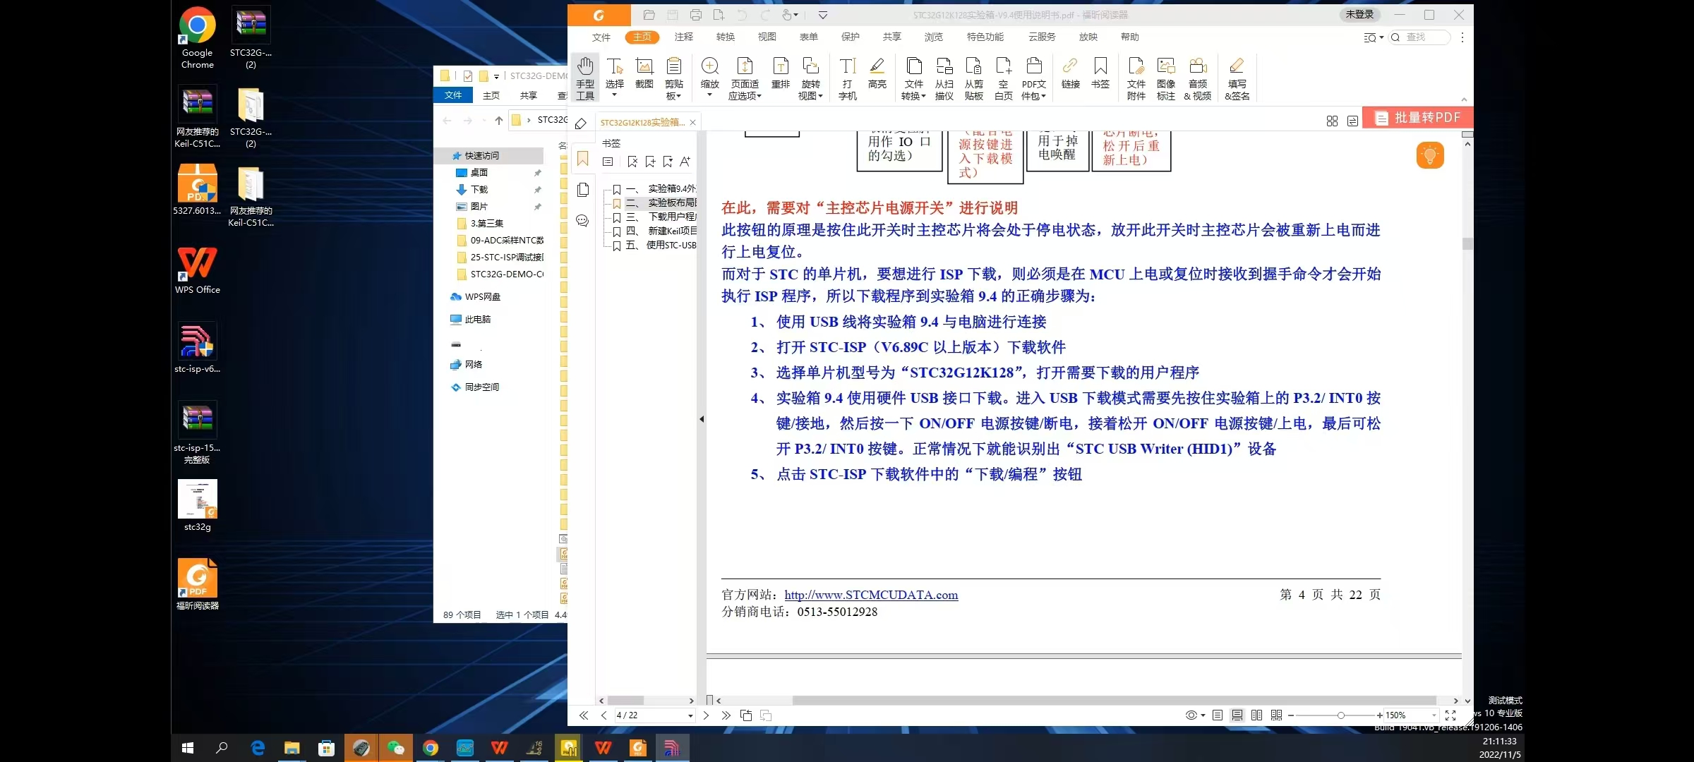This screenshot has height=762, width=1694.
Task: Open the 文件 menu in the PDF reader
Action: coord(601,37)
